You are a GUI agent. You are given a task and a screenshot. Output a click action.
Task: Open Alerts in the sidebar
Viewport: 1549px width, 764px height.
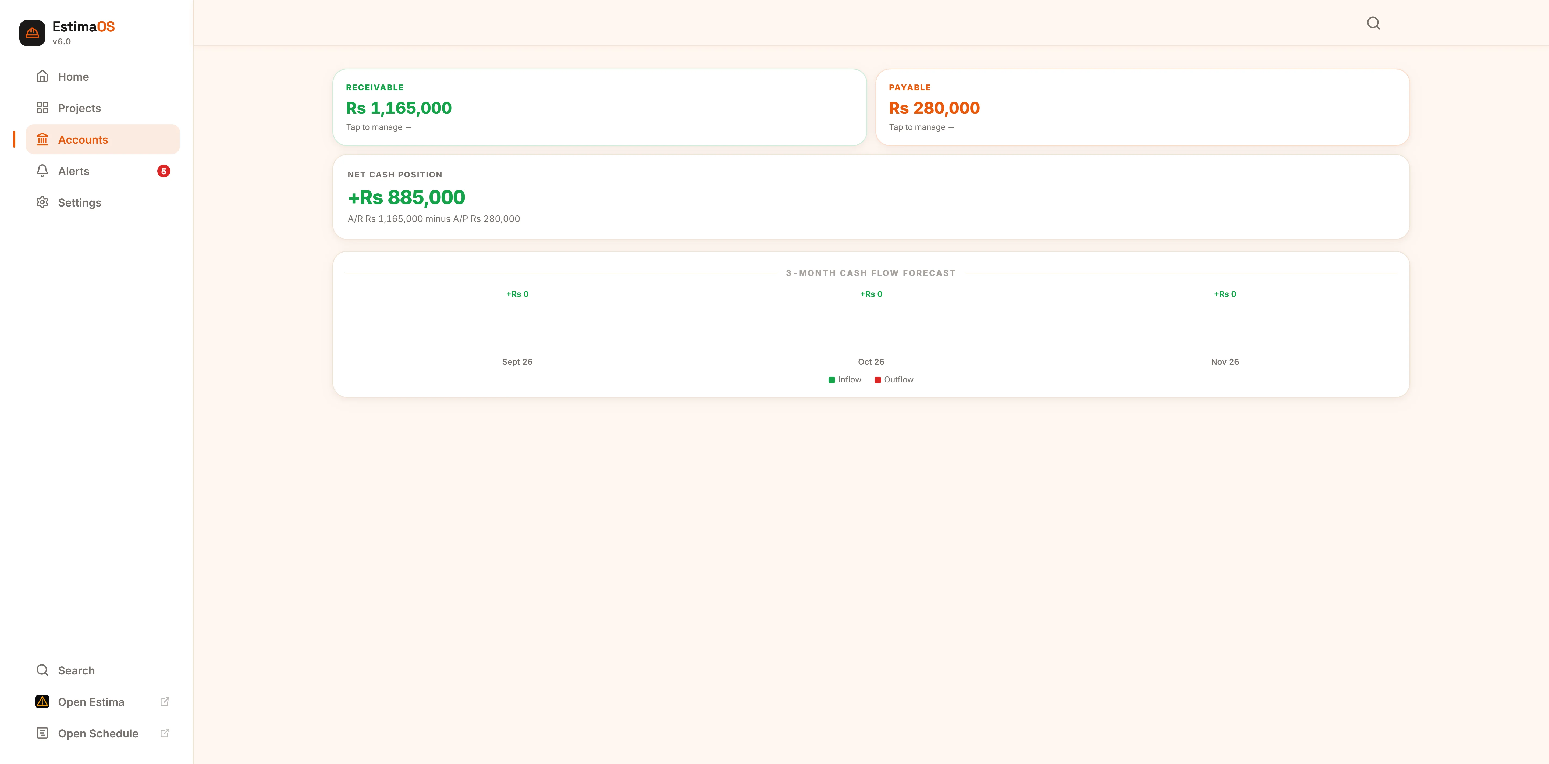click(x=103, y=171)
